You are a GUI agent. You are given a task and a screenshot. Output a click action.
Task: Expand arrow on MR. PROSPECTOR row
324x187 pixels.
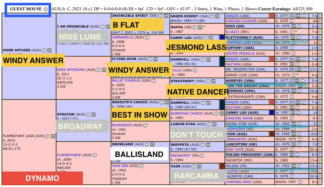coord(320,69)
